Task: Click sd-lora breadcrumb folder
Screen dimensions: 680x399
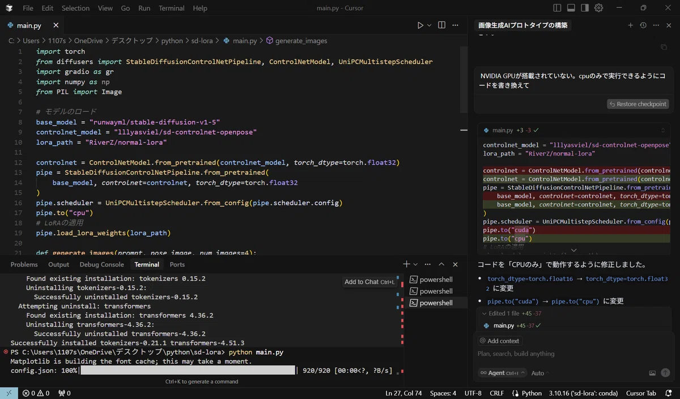Action: coord(203,41)
